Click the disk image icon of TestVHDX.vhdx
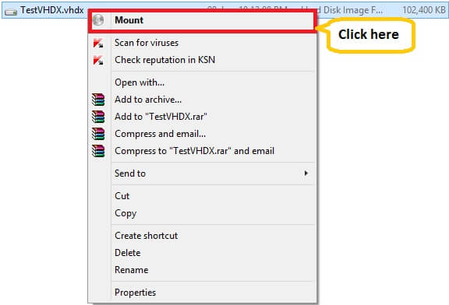This screenshot has width=449, height=305. click(11, 12)
